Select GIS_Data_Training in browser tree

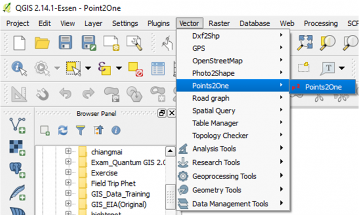tap(120, 194)
